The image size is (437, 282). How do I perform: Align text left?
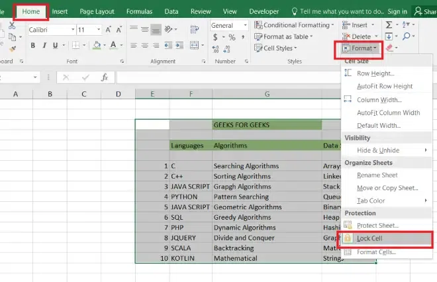pyautogui.click(x=134, y=45)
